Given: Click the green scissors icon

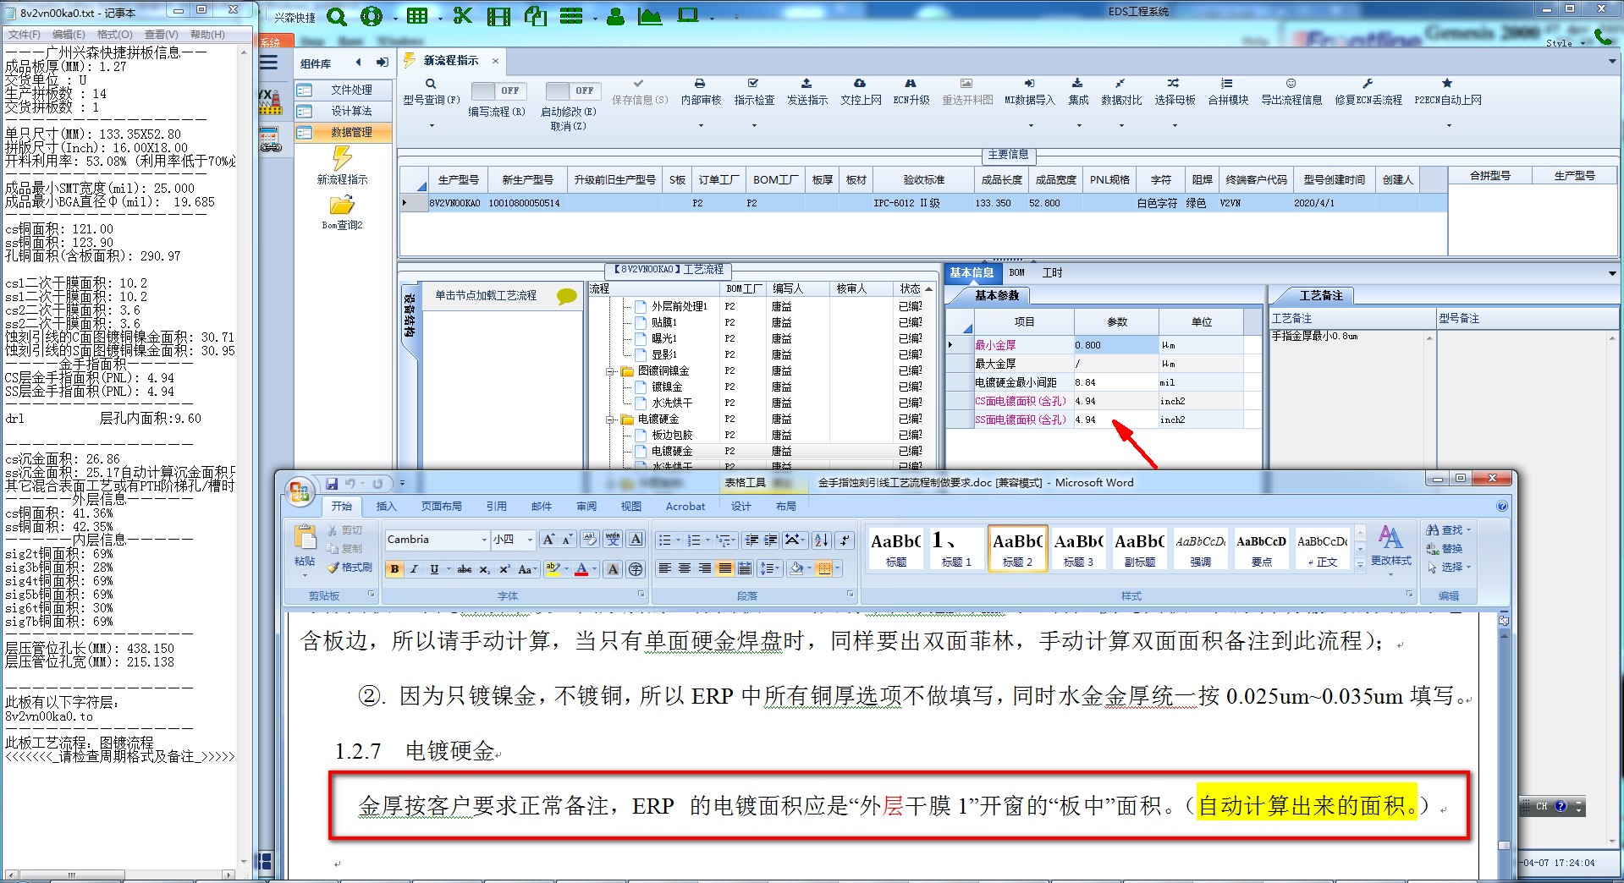Looking at the screenshot, I should [462, 15].
